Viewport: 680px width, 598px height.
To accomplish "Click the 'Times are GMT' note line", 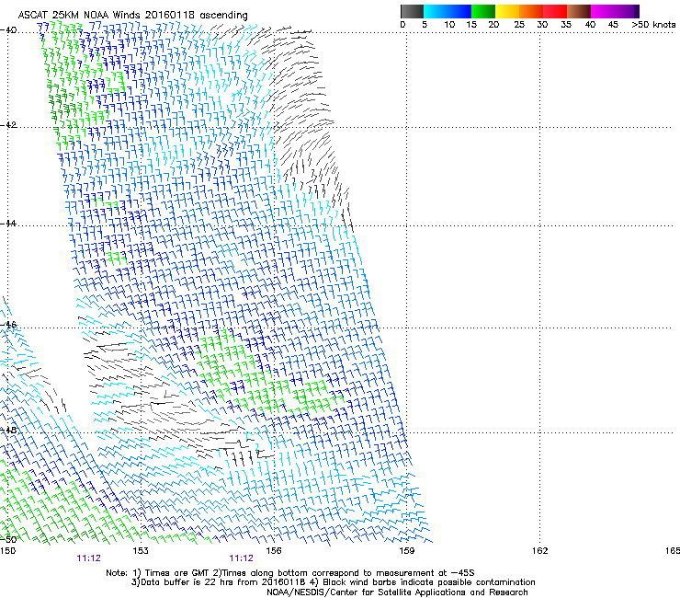I will tap(290, 573).
